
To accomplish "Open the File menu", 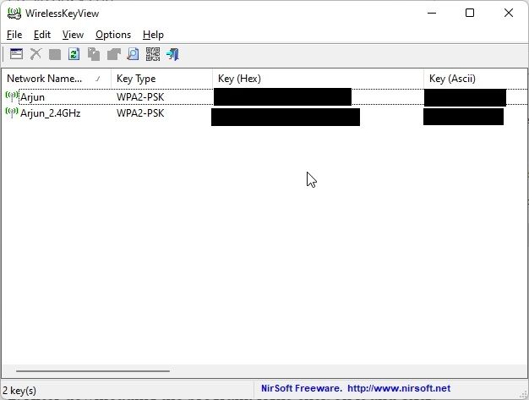I will point(14,35).
